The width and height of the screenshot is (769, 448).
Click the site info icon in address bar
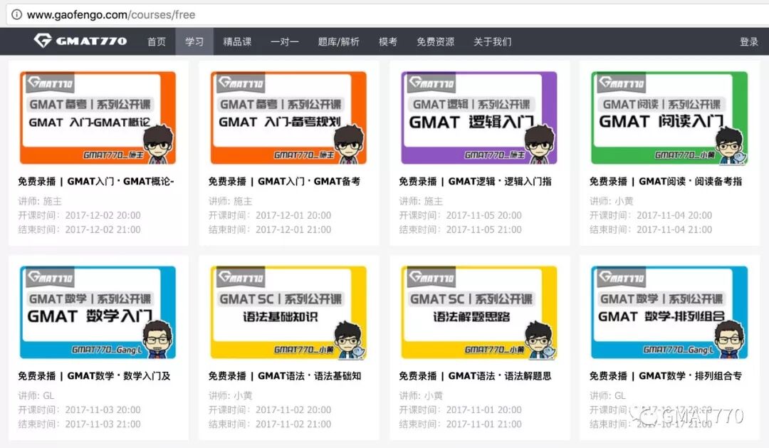16,15
